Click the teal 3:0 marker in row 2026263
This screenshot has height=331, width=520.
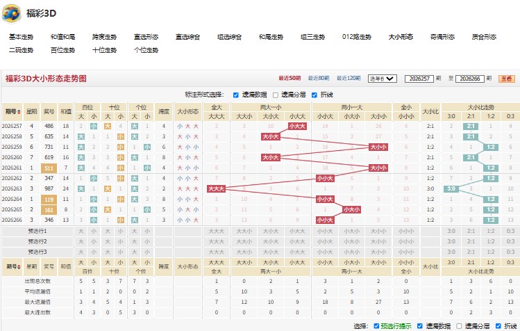(451, 188)
